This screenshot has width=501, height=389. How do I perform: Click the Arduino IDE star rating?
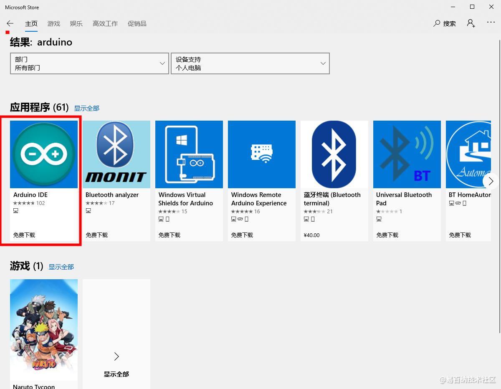29,203
